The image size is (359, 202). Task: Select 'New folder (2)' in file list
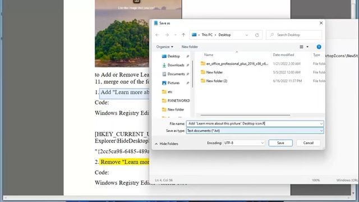(x=217, y=81)
